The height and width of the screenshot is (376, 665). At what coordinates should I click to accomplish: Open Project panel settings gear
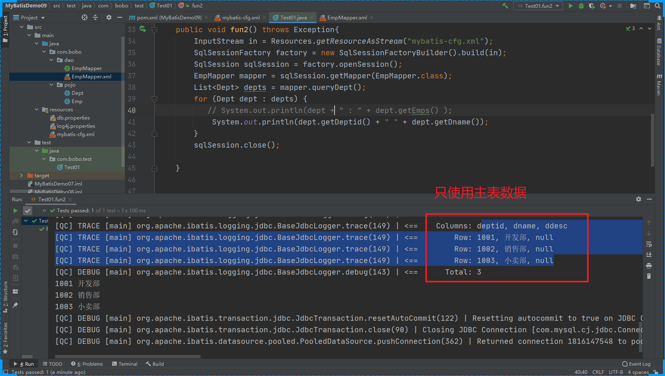[x=109, y=17]
